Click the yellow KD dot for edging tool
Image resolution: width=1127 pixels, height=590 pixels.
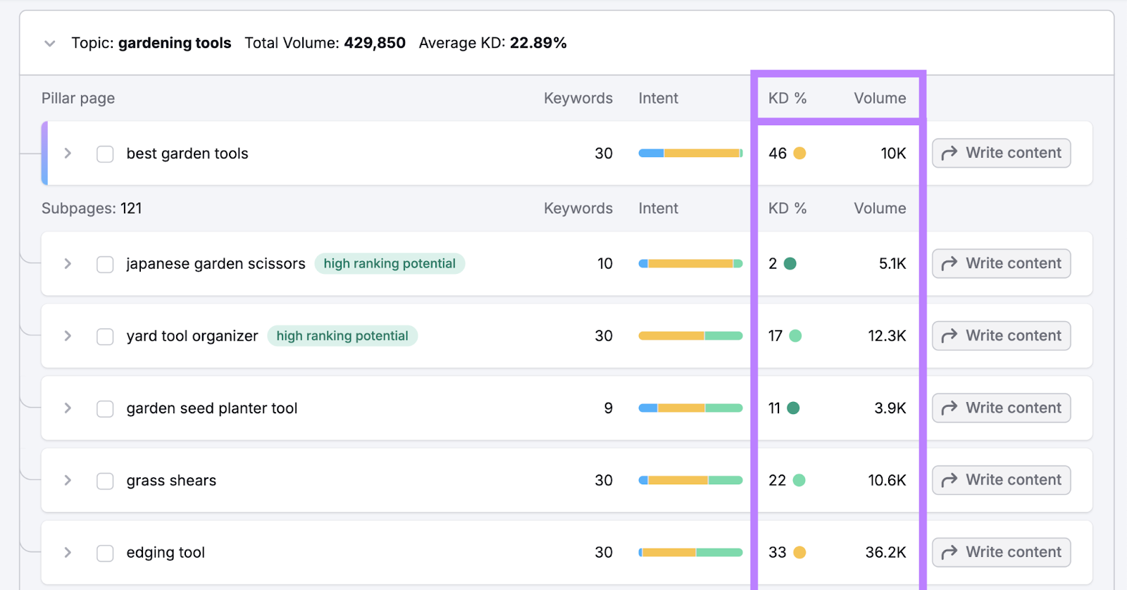[799, 553]
